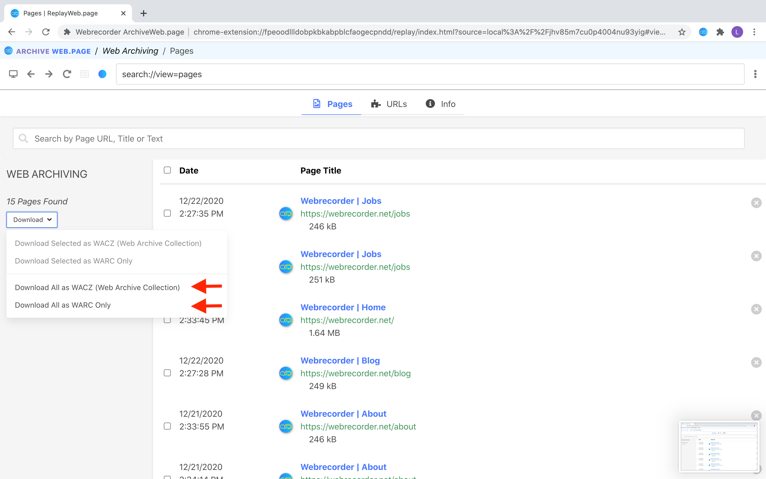Open Webrecorder | Home page link

[343, 307]
